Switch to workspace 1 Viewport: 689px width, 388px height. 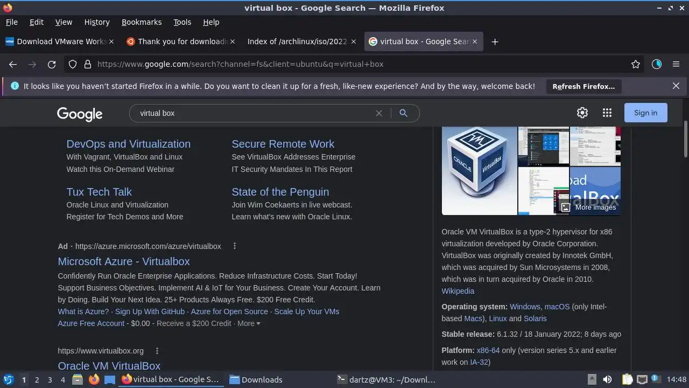(24, 380)
